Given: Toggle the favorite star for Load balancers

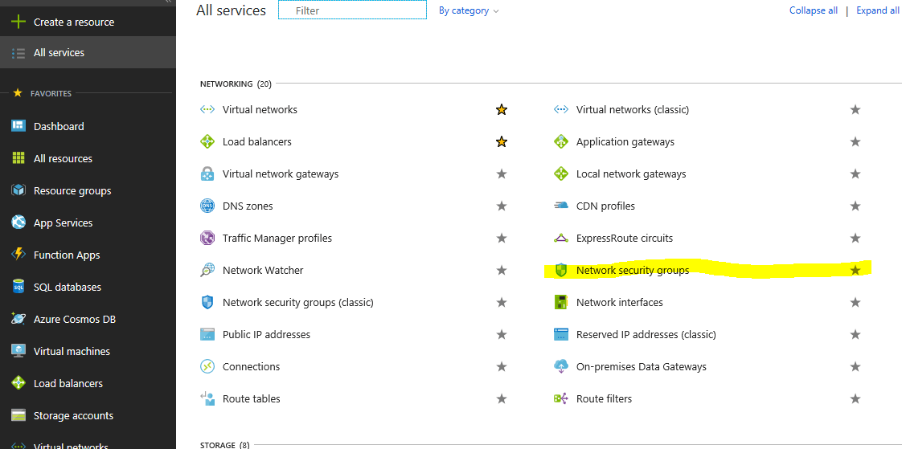Looking at the screenshot, I should click(x=502, y=141).
